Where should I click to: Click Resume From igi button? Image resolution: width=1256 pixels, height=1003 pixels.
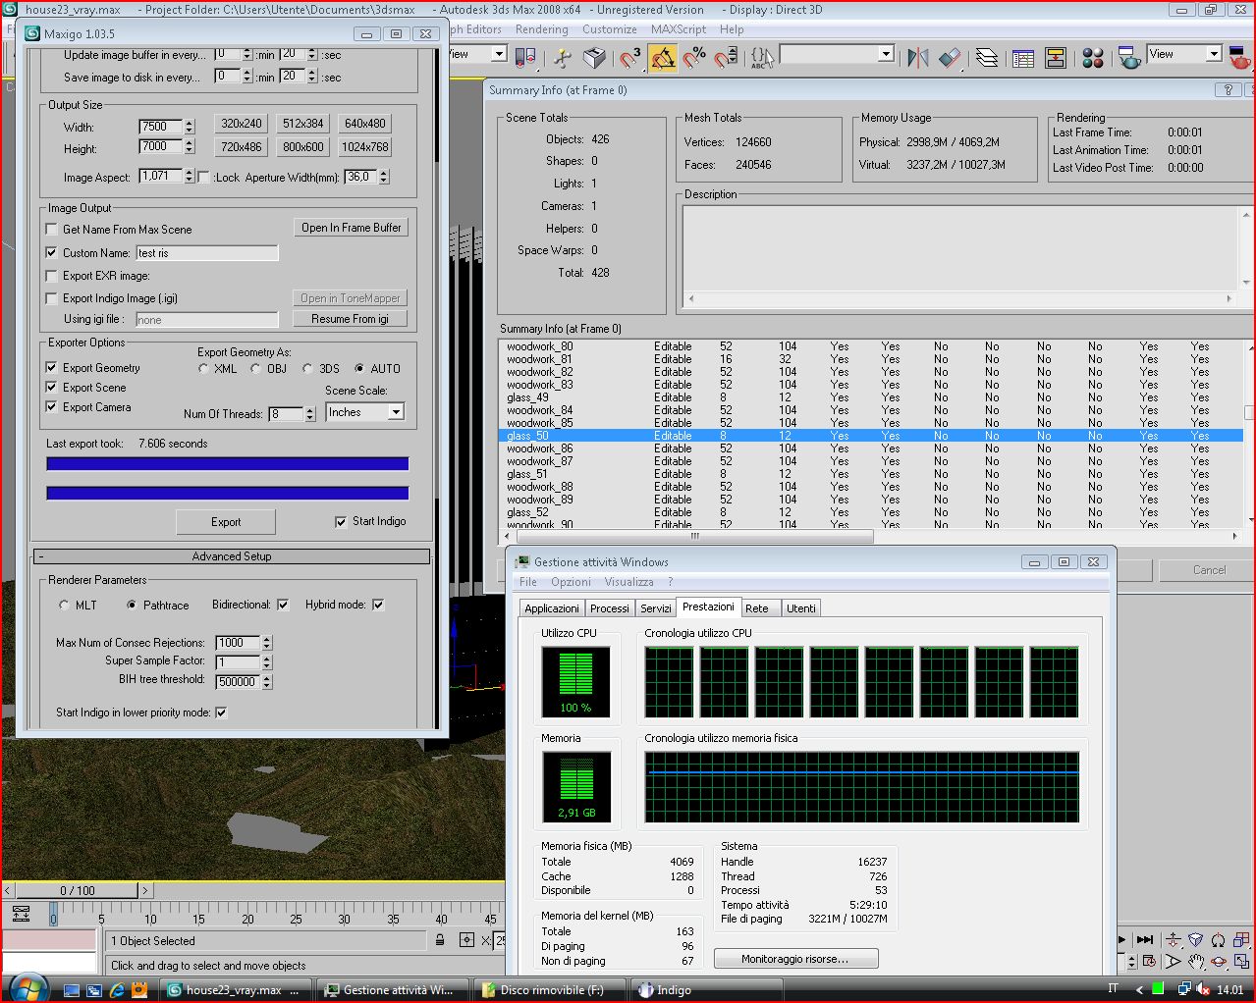[350, 319]
